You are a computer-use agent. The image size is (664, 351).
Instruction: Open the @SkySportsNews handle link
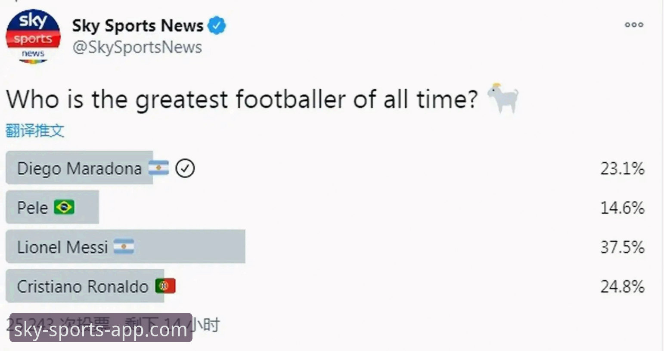137,47
